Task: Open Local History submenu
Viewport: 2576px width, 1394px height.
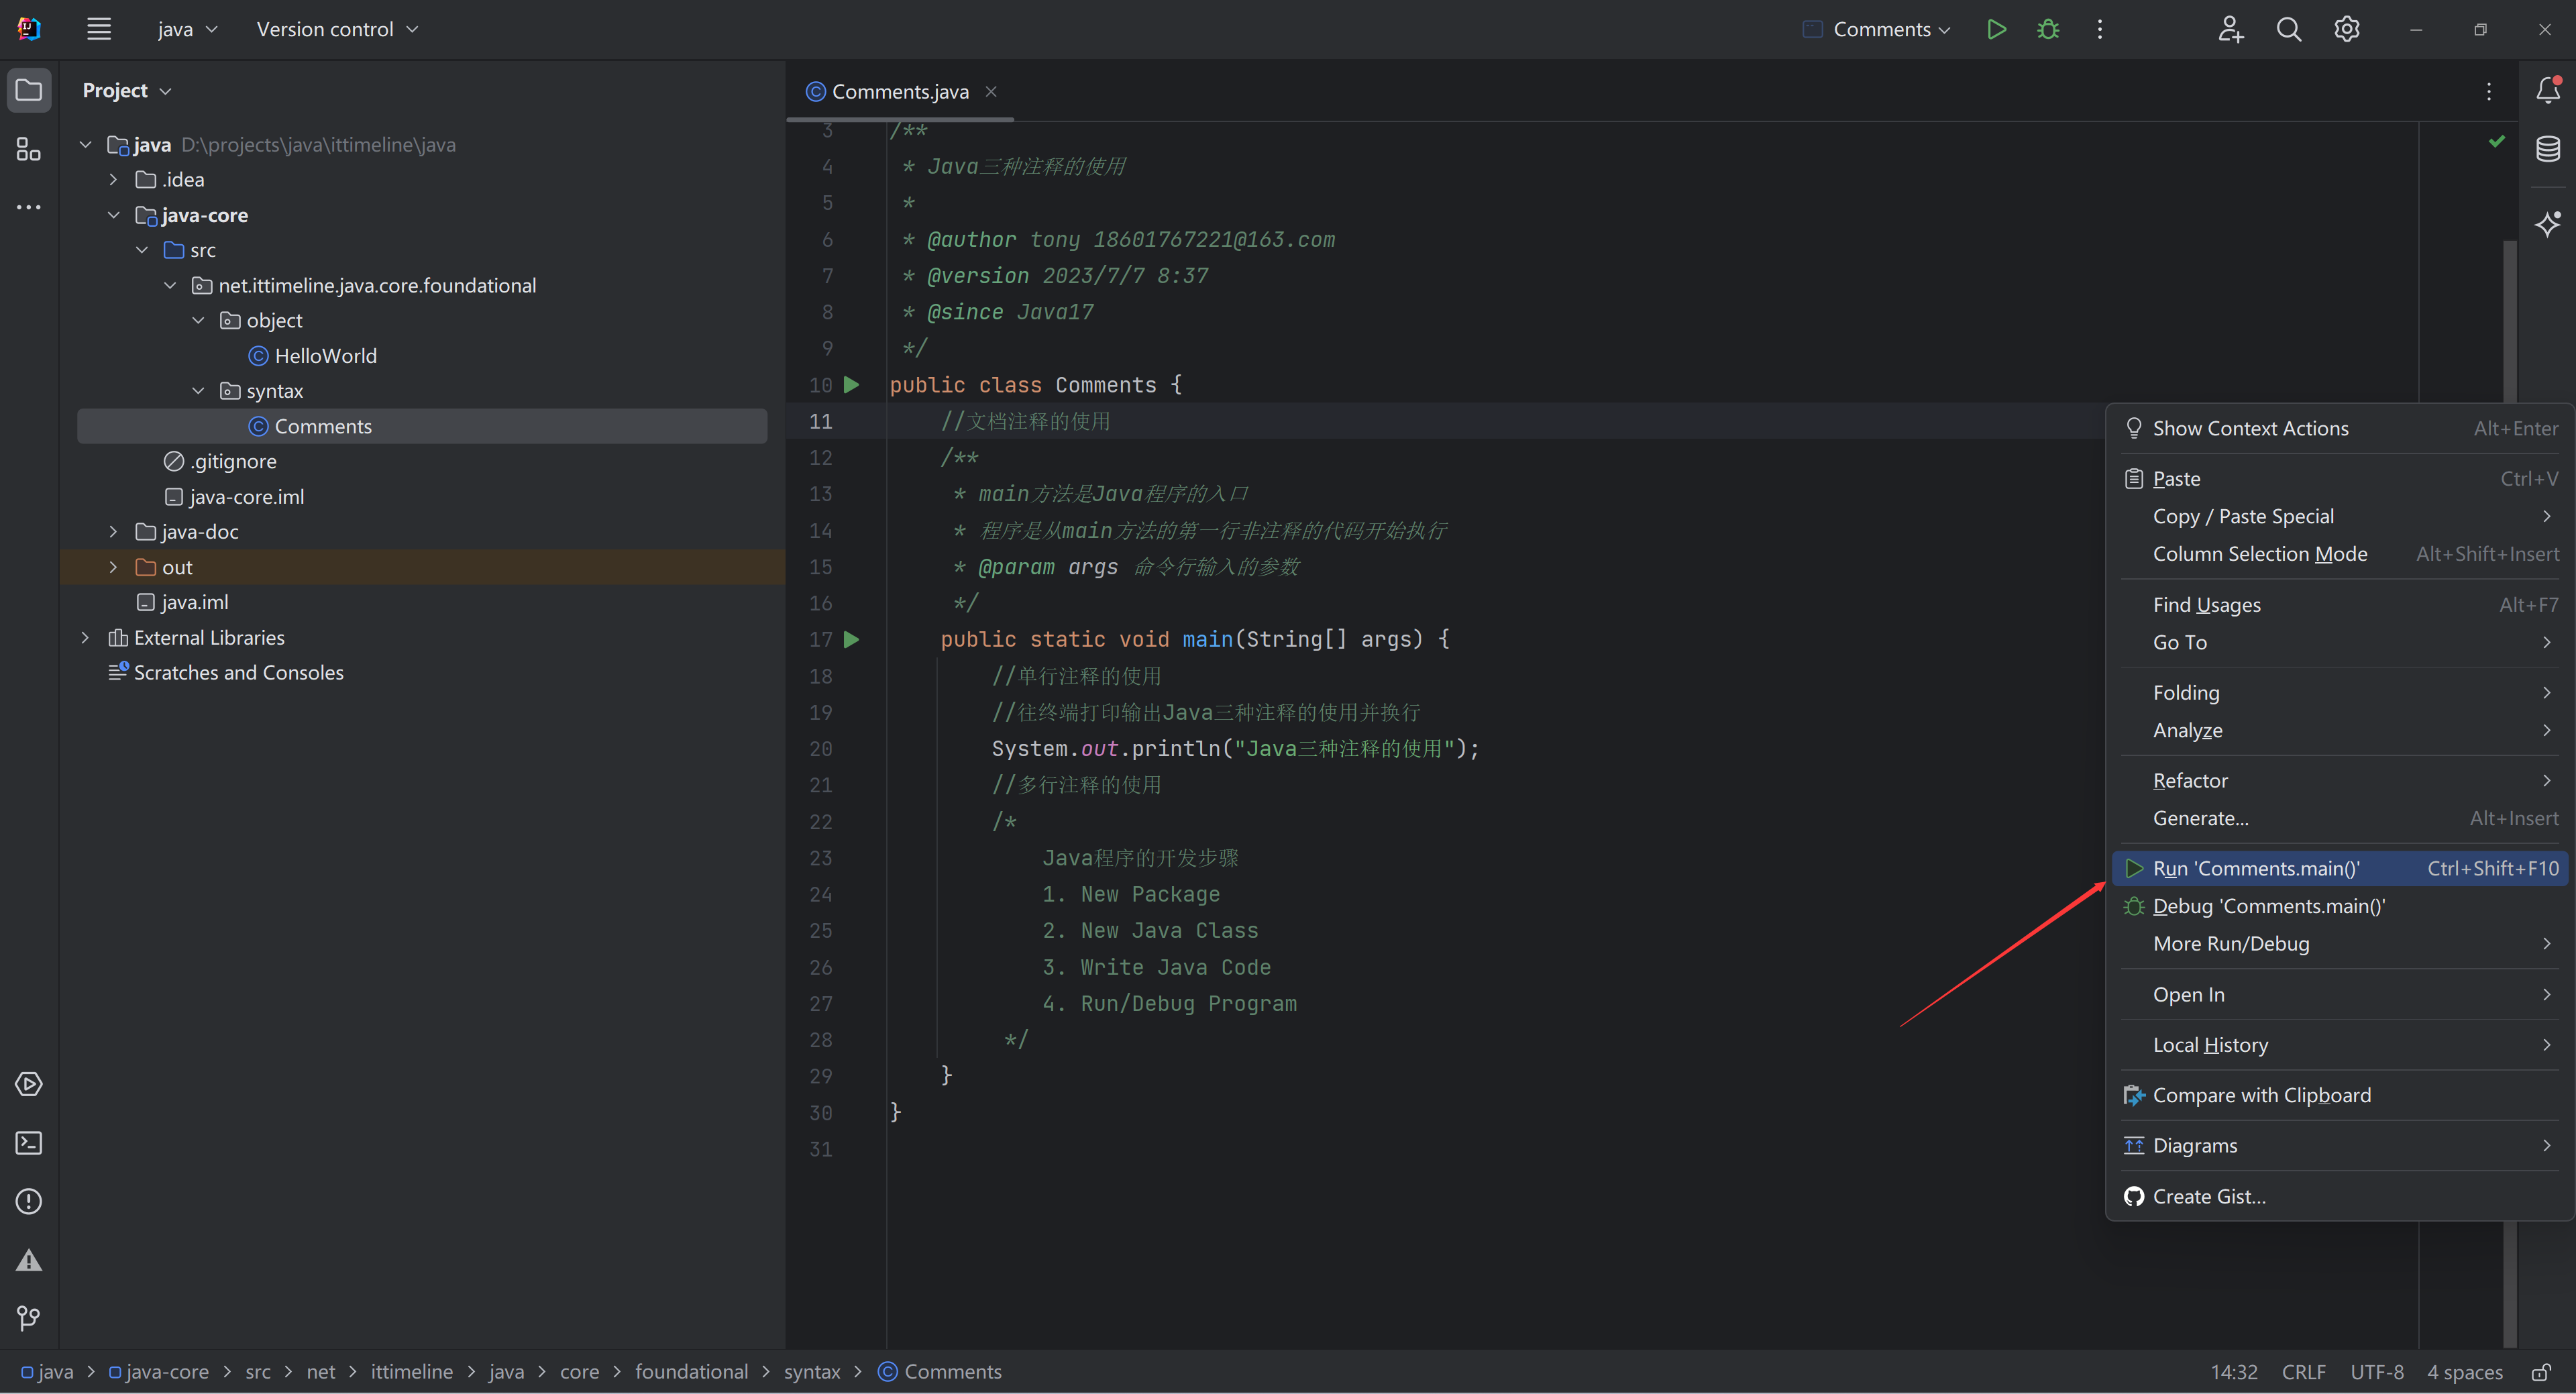Action: pos(2340,1045)
